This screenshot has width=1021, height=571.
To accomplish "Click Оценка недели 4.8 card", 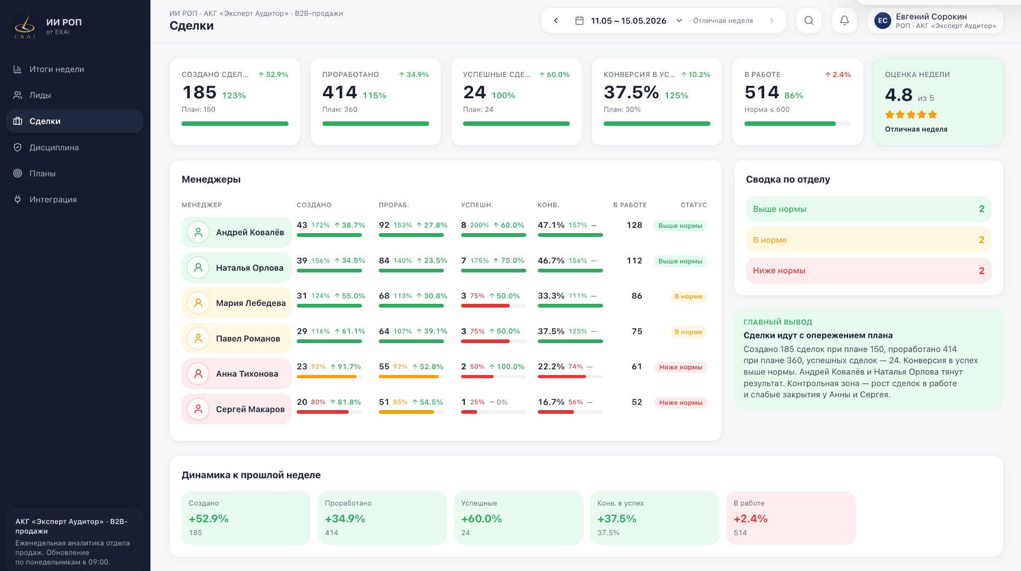I will 938,101.
